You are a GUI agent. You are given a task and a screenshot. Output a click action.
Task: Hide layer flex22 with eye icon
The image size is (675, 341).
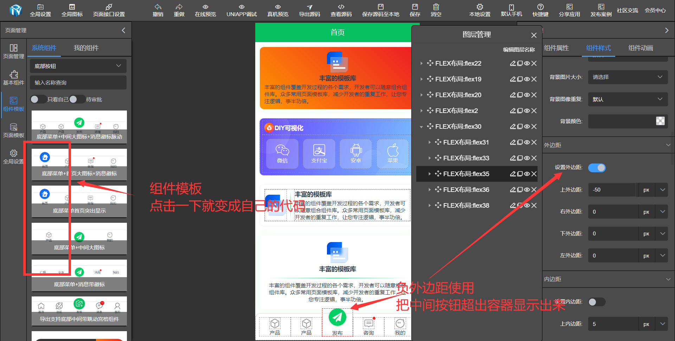[527, 63]
